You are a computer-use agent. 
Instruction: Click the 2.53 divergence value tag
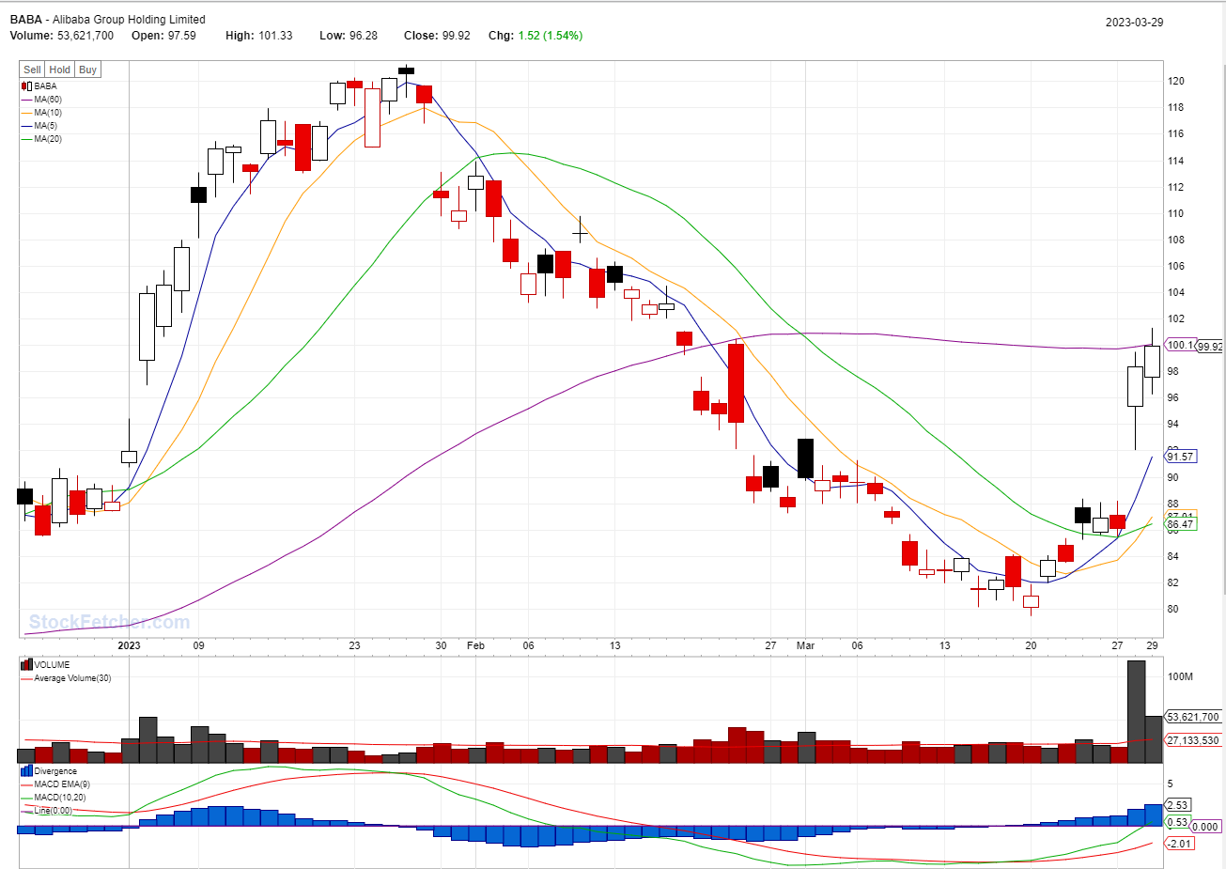pos(1177,805)
